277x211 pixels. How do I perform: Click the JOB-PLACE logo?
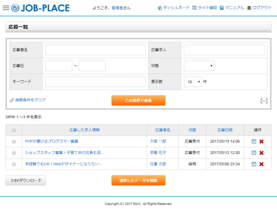point(40,8)
